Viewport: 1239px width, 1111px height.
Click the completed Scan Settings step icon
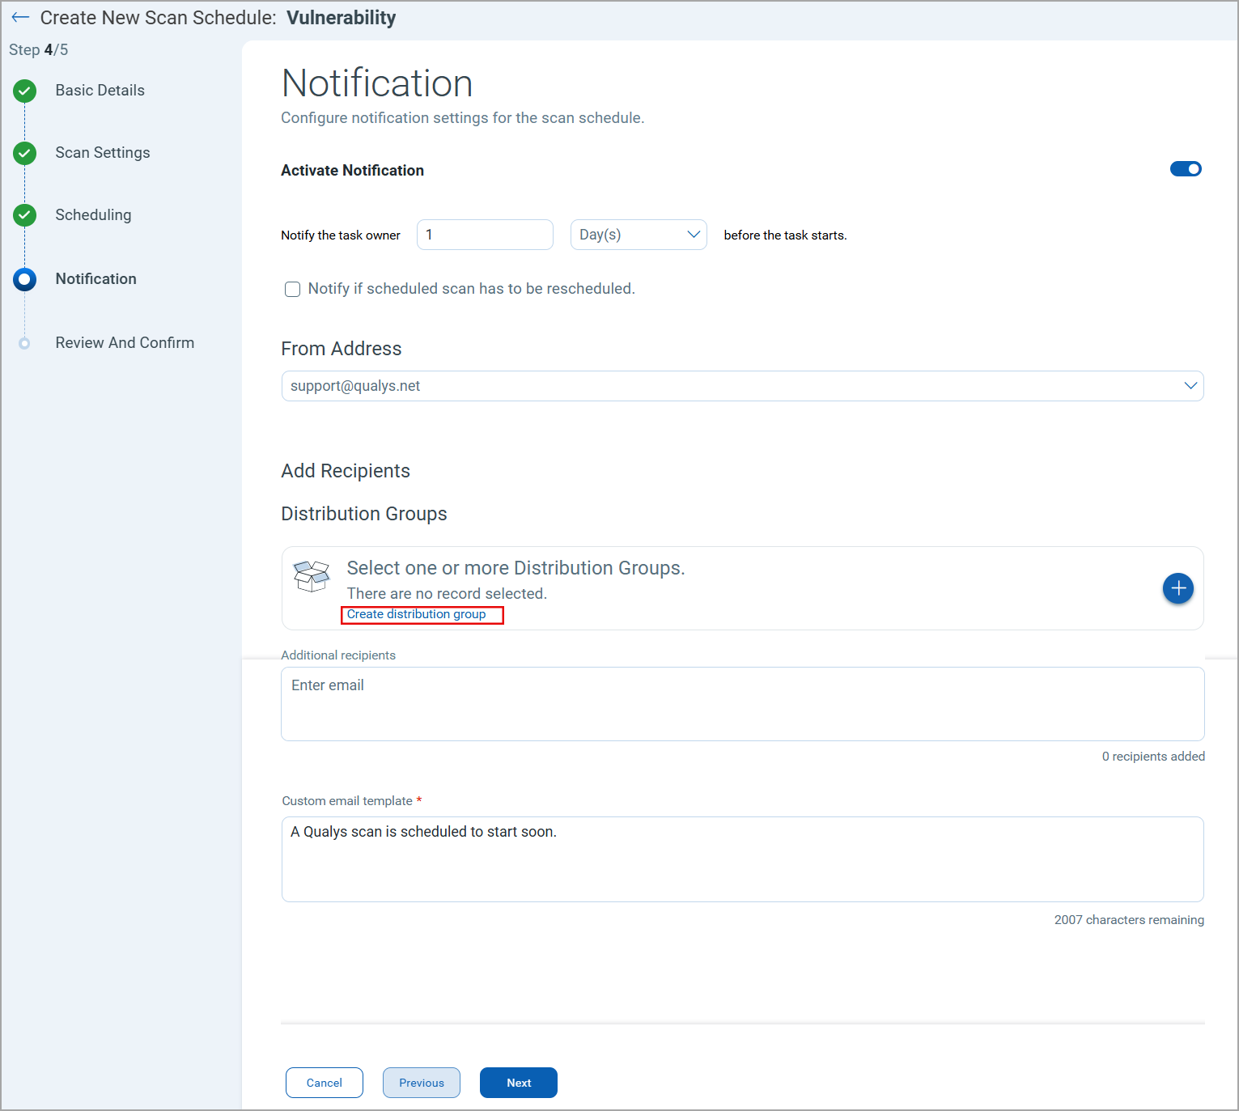click(x=24, y=153)
